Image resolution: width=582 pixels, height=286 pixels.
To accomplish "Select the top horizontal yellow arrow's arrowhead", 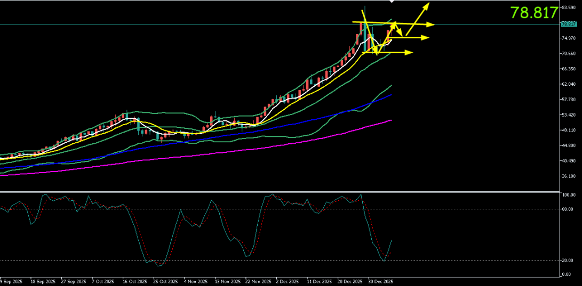I will 432,24.
